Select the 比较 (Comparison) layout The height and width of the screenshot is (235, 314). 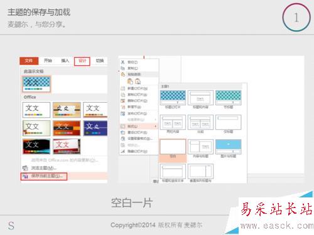click(x=200, y=124)
